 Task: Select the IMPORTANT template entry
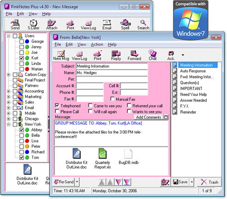click(x=191, y=88)
